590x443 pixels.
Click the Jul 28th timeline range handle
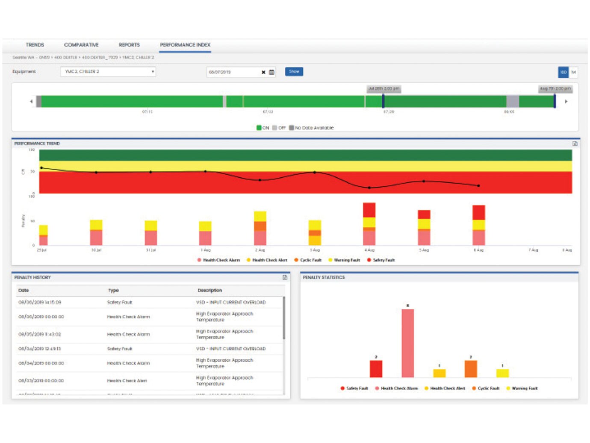coord(383,101)
